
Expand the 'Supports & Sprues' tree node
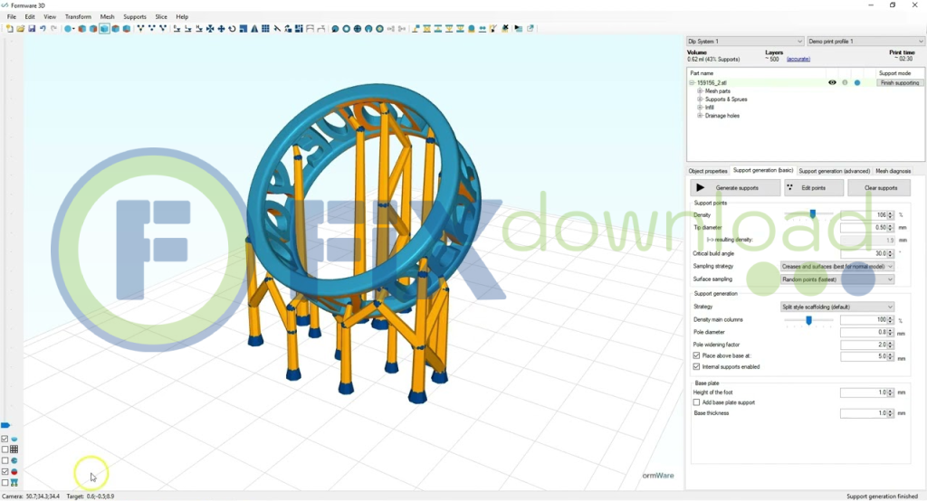click(x=700, y=99)
